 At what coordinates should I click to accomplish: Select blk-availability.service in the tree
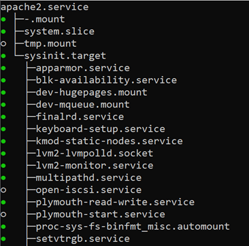(x=106, y=80)
